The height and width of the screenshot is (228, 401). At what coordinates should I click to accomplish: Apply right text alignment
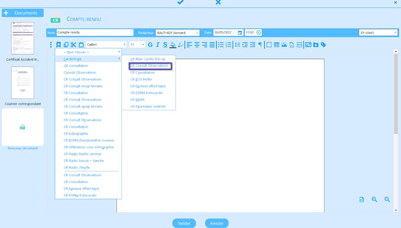click(205, 45)
